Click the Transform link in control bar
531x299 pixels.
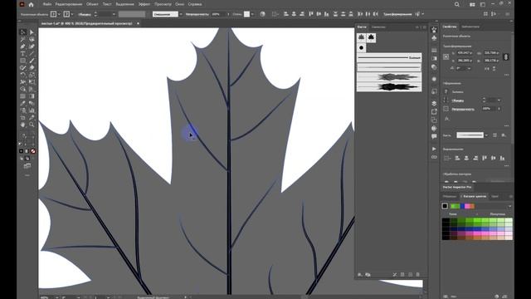point(397,14)
